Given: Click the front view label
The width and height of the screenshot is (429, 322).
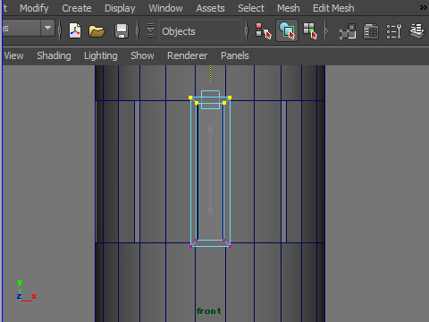Looking at the screenshot, I should click(209, 311).
